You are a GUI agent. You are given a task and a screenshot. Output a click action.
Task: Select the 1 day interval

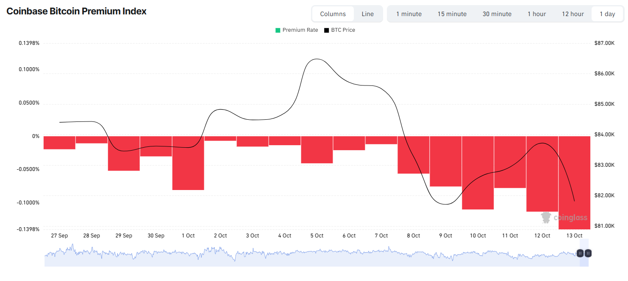(x=607, y=14)
